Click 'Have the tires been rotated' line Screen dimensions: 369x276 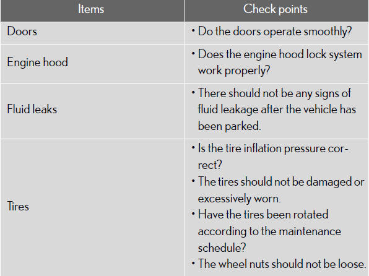[263, 215]
